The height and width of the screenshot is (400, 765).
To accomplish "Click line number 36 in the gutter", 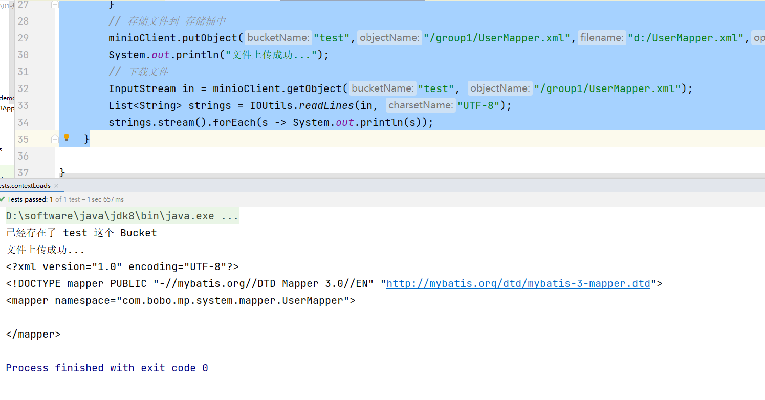I will click(23, 156).
